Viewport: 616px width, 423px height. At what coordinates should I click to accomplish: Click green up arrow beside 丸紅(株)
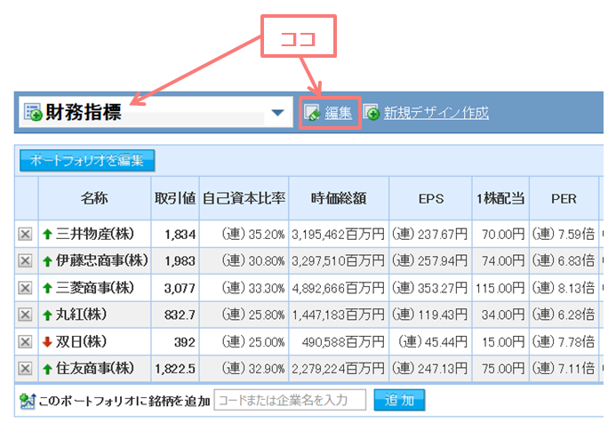point(47,315)
